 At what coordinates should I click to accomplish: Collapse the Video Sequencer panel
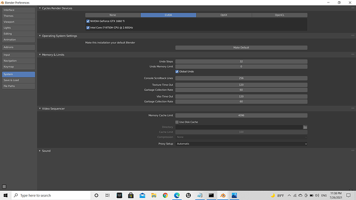40,109
